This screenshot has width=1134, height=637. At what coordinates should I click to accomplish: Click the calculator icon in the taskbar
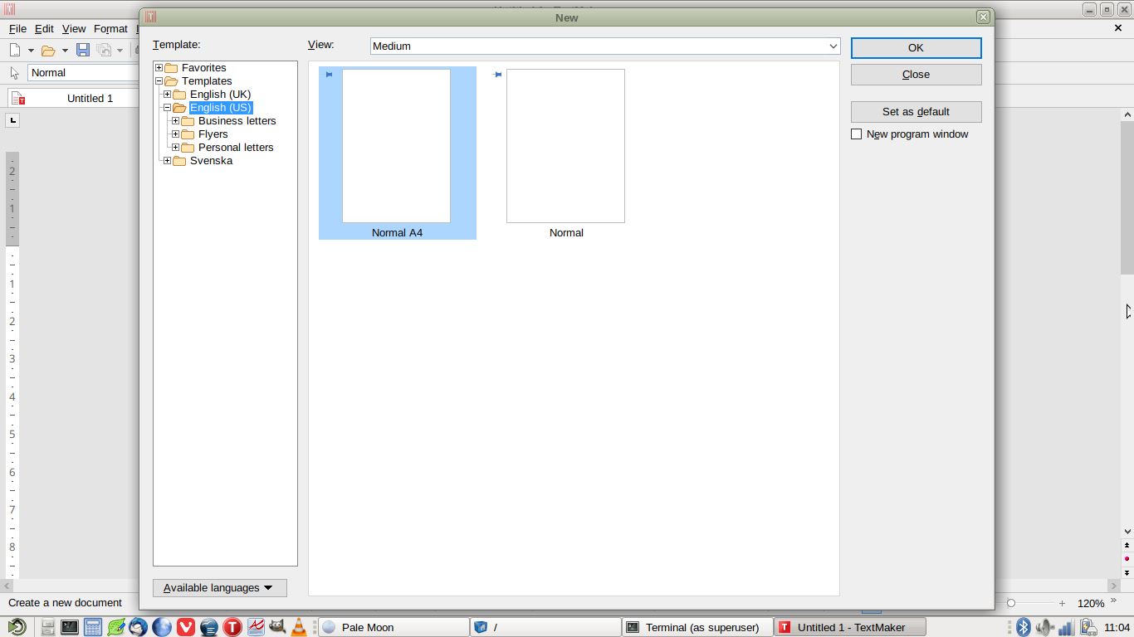click(x=93, y=627)
